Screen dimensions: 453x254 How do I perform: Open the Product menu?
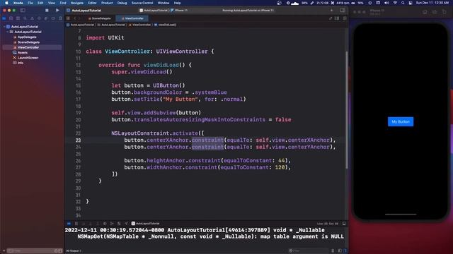tap(107, 3)
